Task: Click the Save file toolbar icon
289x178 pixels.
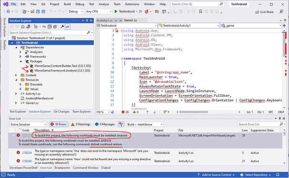Action: tap(38, 12)
